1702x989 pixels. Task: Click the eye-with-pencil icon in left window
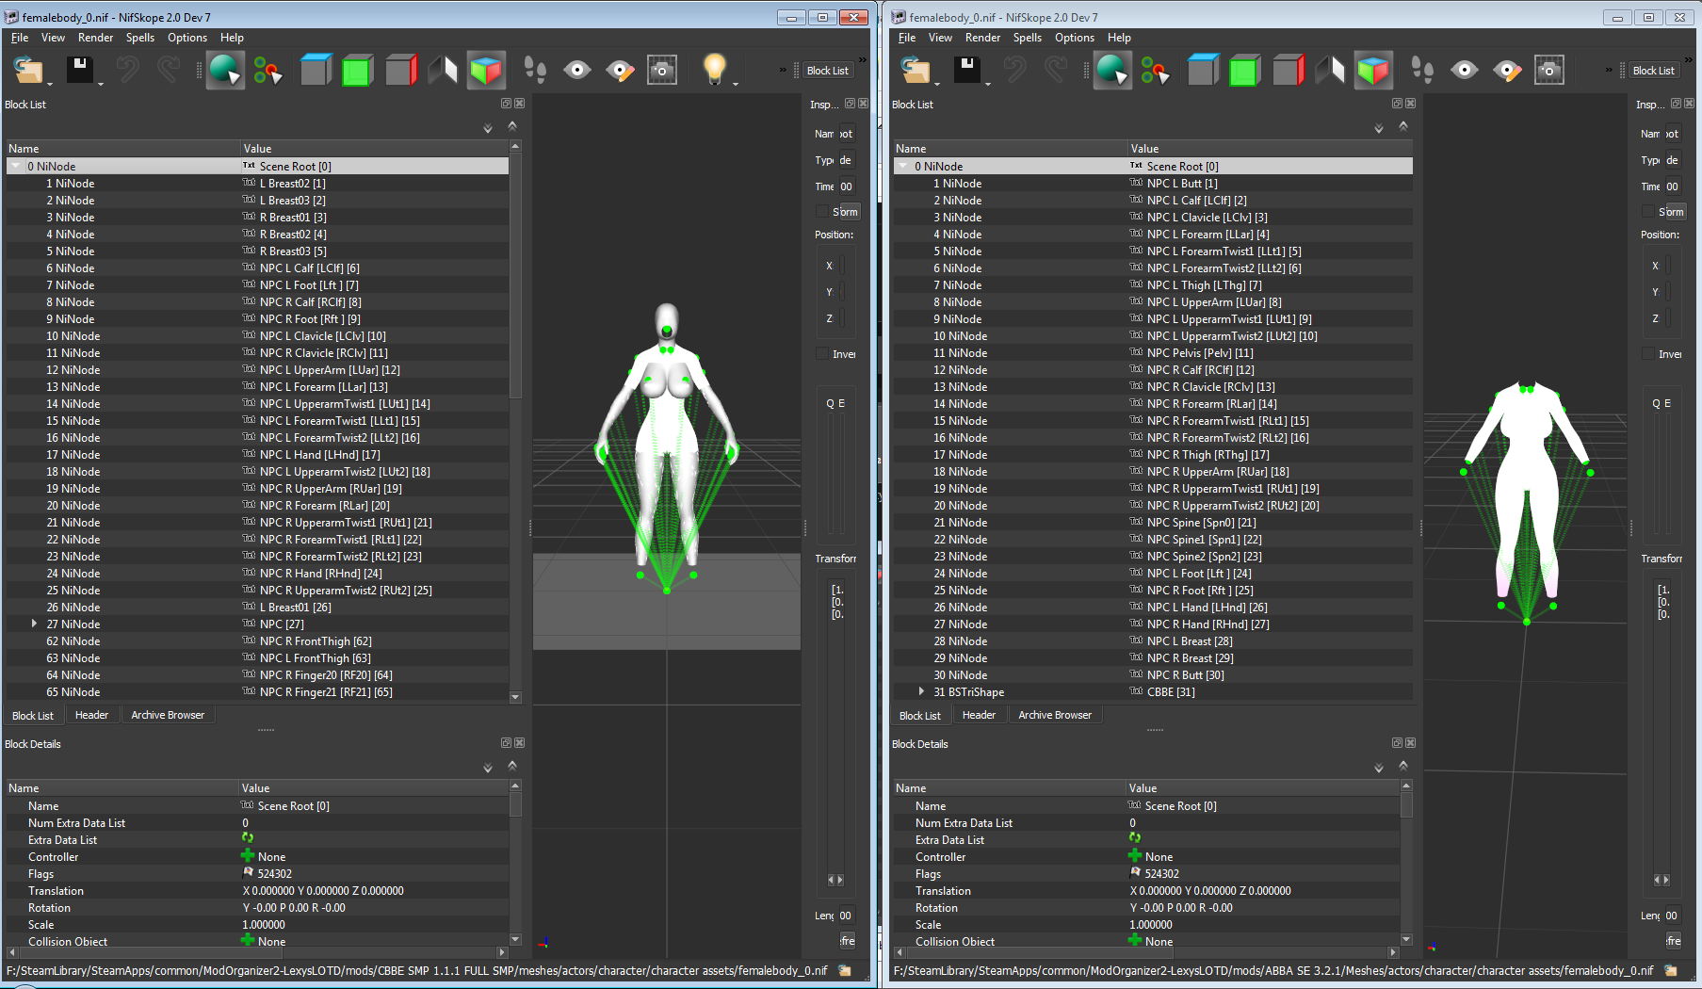pos(620,71)
